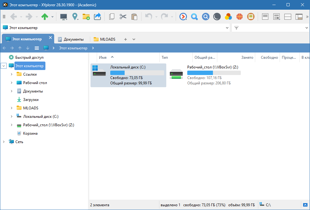Add a new tab with plus button
Image resolution: width=310 pixels, height=210 pixels.
[x=126, y=39]
